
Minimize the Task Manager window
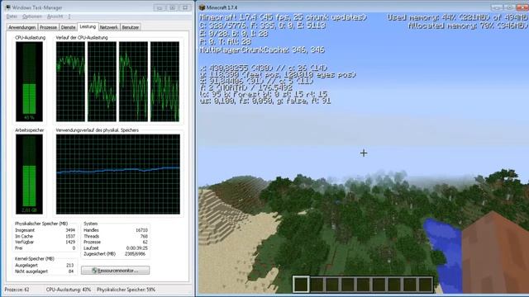point(160,7)
